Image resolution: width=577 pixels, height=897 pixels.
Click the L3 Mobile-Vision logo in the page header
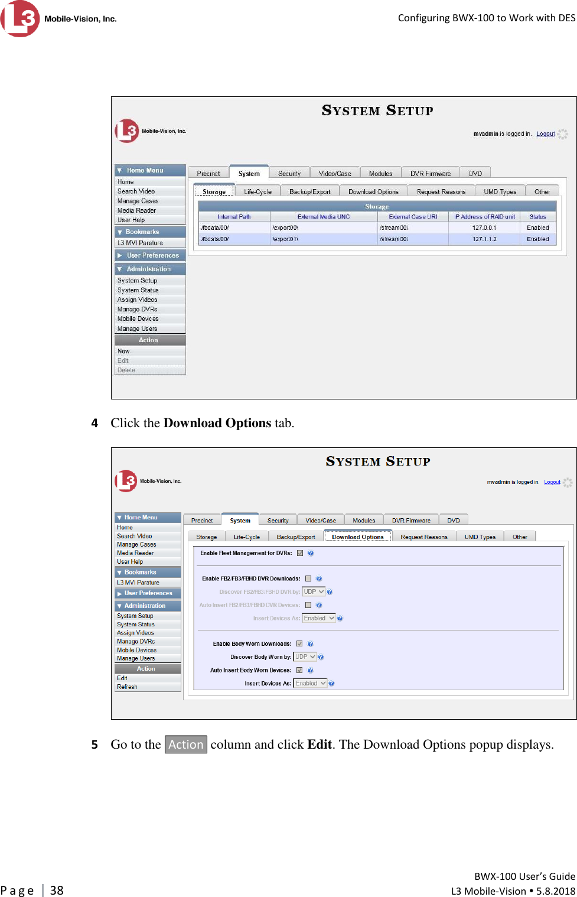pyautogui.click(x=58, y=18)
